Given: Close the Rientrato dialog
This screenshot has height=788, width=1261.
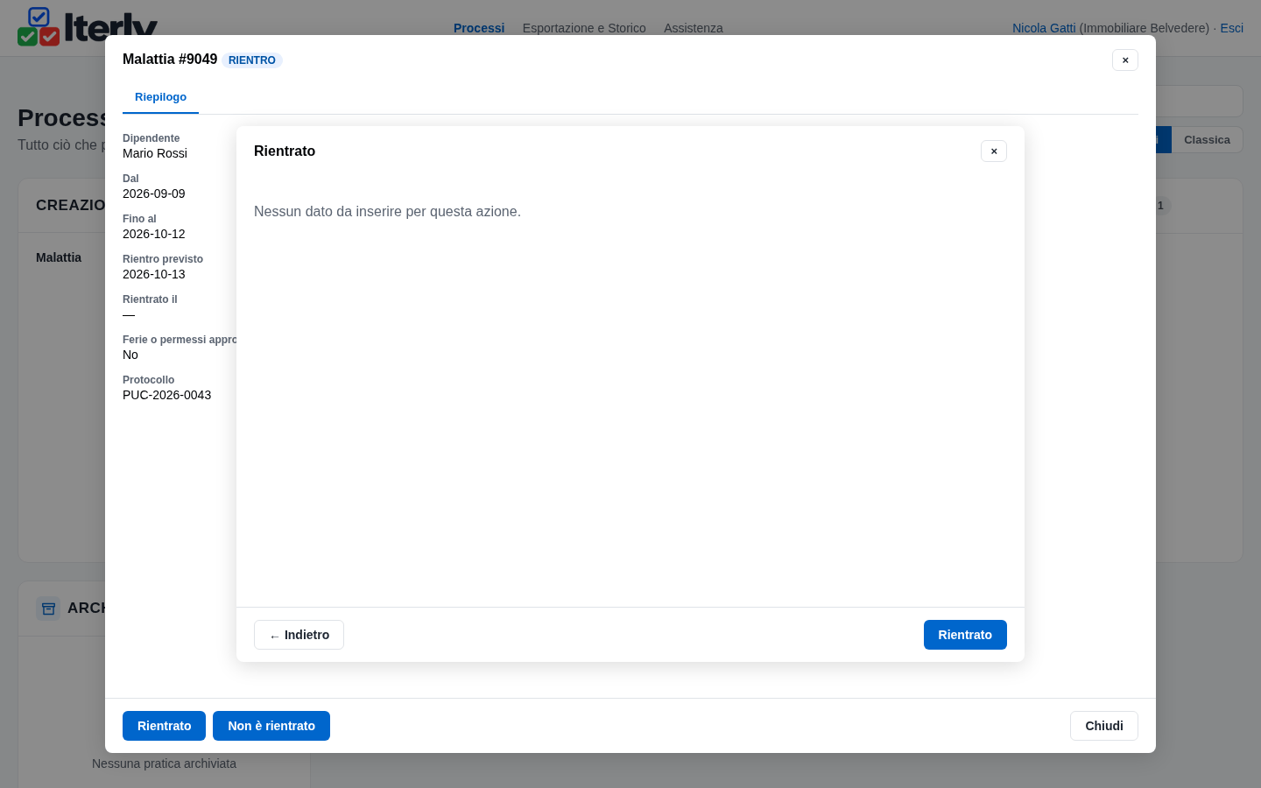Looking at the screenshot, I should pyautogui.click(x=994, y=151).
